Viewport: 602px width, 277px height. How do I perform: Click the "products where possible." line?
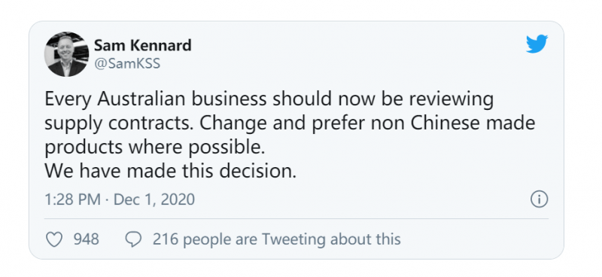click(x=155, y=148)
